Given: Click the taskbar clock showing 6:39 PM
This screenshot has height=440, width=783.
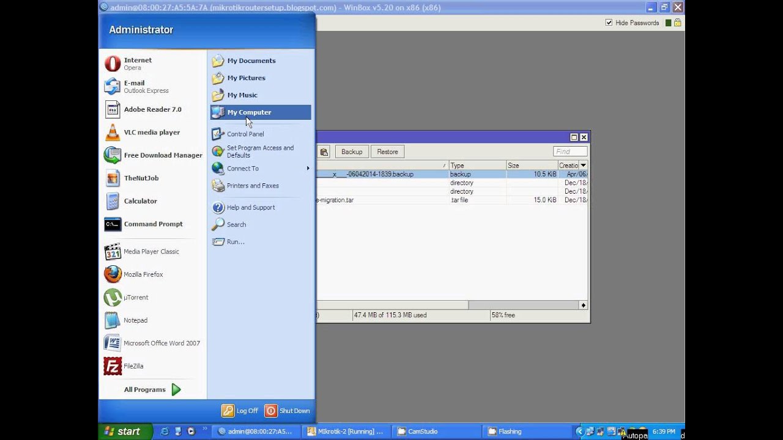Looking at the screenshot, I should [664, 431].
